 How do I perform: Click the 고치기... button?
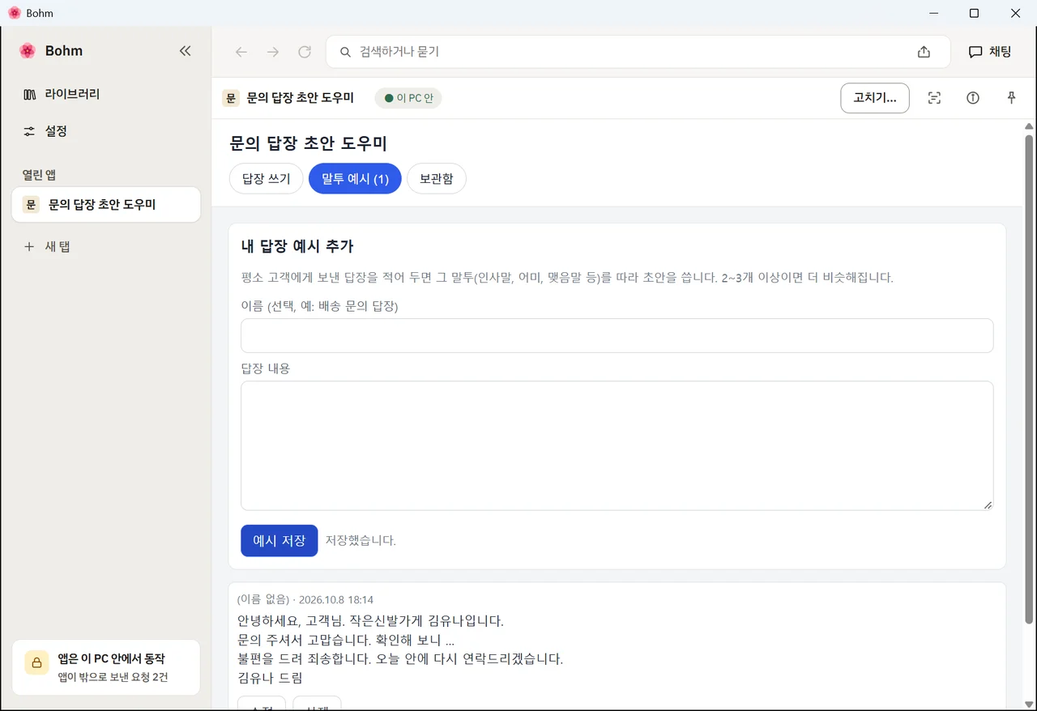[x=875, y=98]
